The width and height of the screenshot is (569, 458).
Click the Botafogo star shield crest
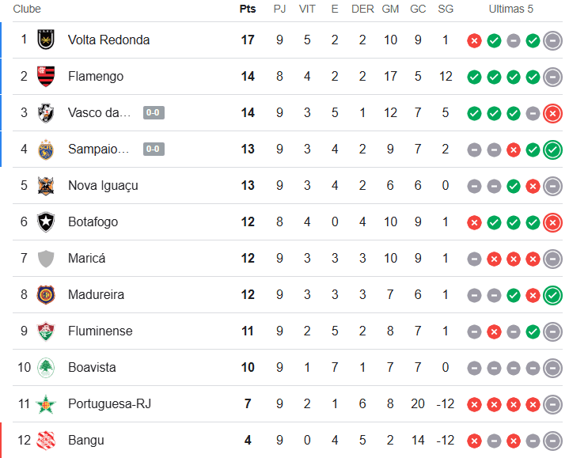(x=46, y=222)
